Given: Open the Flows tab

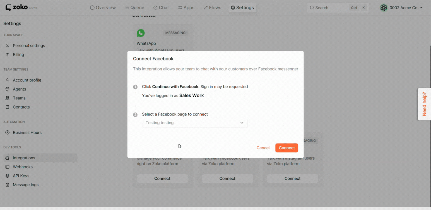Looking at the screenshot, I should 212,8.
